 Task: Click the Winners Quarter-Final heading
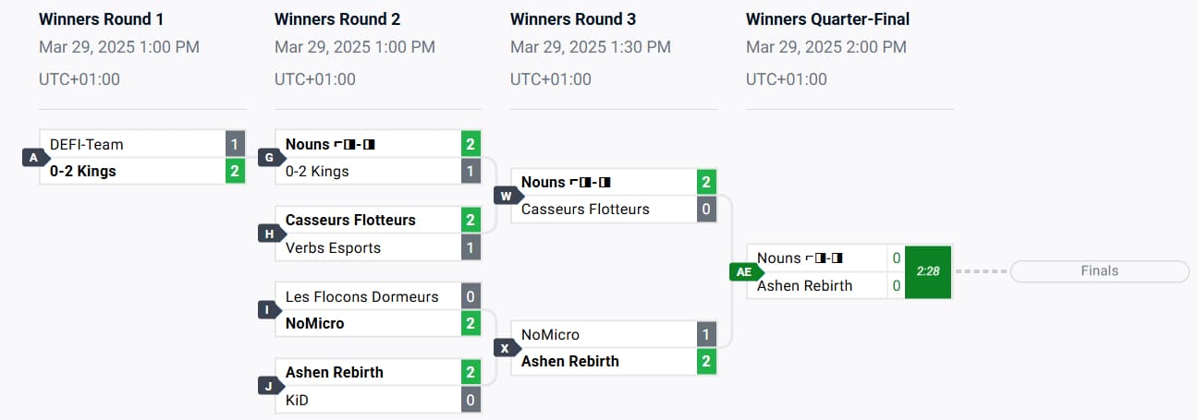[x=827, y=18]
